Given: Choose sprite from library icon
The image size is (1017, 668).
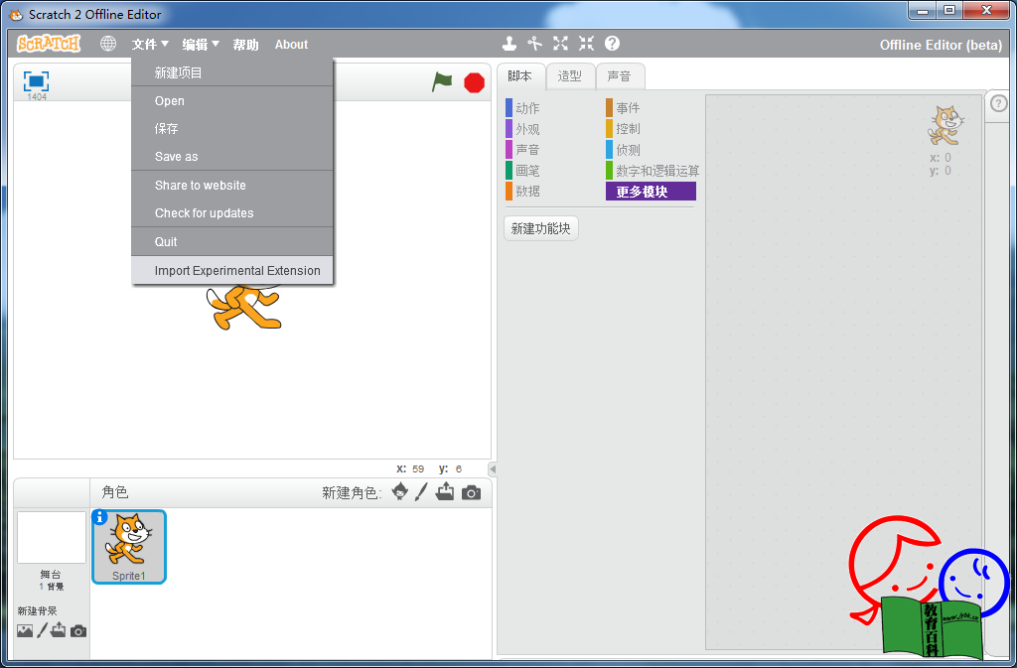Looking at the screenshot, I should point(400,491).
